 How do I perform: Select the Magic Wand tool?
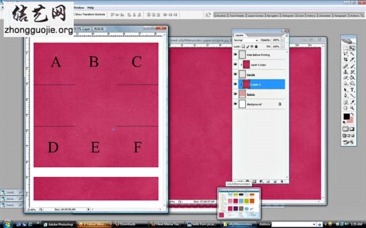coord(352,54)
